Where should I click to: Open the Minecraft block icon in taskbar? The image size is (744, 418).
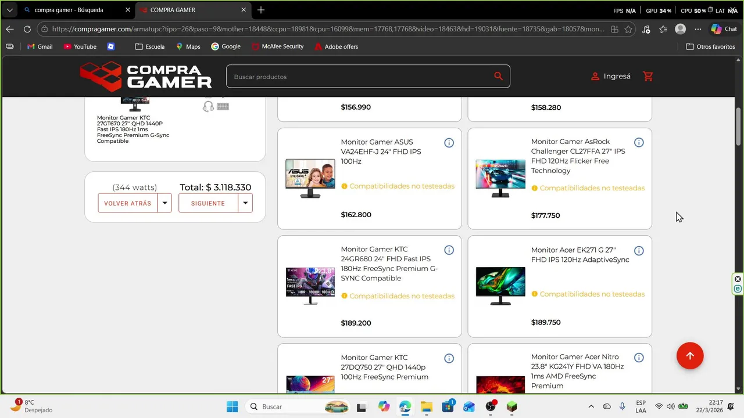tap(512, 406)
